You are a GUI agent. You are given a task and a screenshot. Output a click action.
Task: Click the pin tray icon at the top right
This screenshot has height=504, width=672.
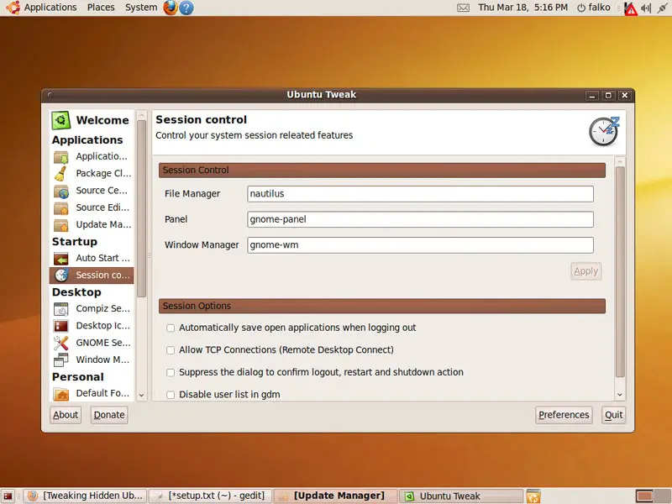coord(662,8)
